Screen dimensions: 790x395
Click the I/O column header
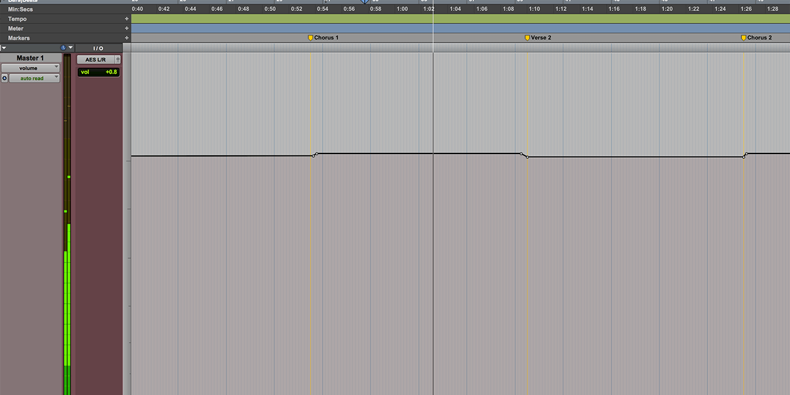point(97,47)
